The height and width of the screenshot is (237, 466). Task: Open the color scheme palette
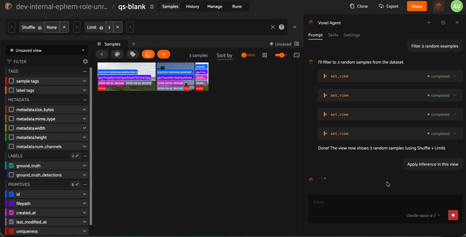pos(117,55)
